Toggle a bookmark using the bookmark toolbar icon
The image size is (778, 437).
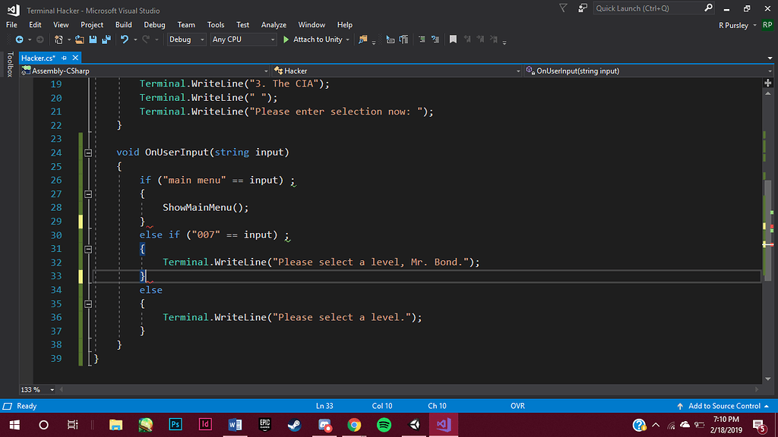click(x=453, y=39)
